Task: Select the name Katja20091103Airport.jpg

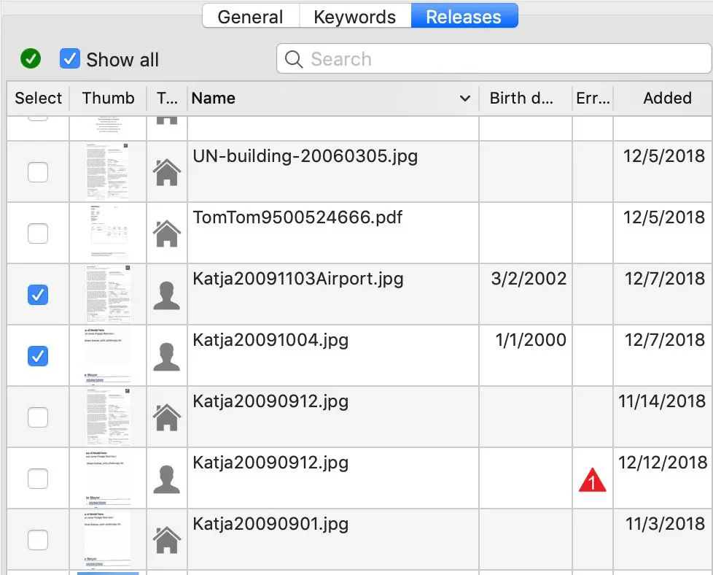Action: [298, 279]
